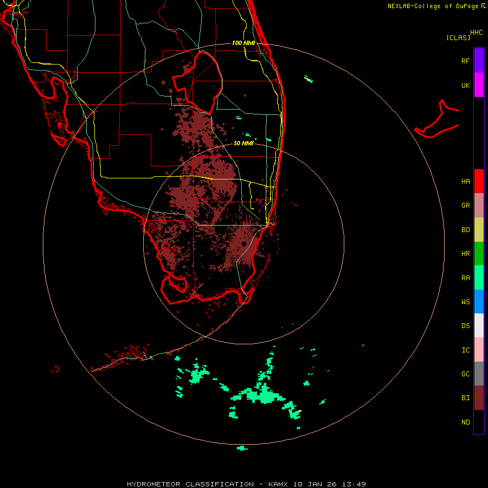Image resolution: width=488 pixels, height=488 pixels.
Task: Click the ND legend label
Action: pyautogui.click(x=465, y=422)
